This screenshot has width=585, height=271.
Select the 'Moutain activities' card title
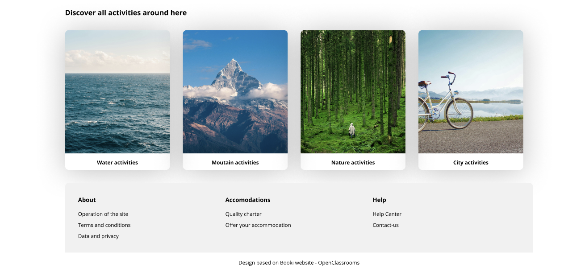pyautogui.click(x=235, y=163)
